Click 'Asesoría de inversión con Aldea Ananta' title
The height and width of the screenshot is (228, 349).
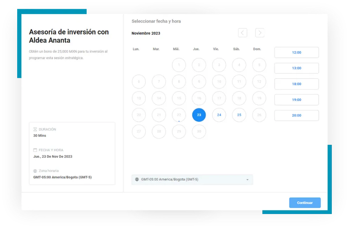click(69, 36)
